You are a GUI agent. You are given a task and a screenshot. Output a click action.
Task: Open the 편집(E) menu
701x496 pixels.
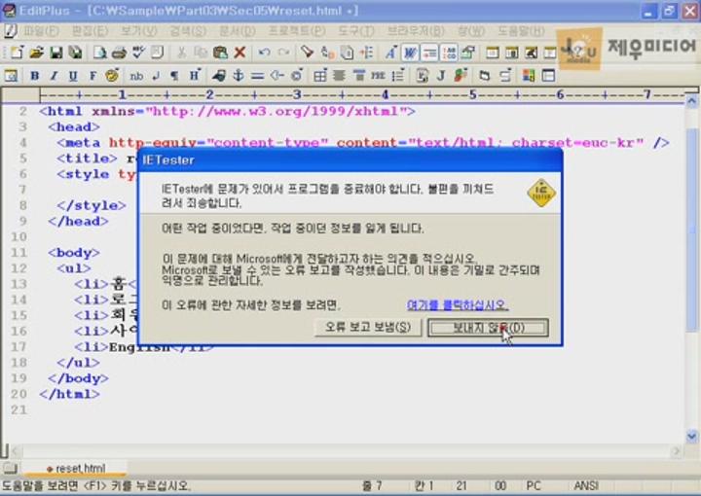tap(90, 31)
